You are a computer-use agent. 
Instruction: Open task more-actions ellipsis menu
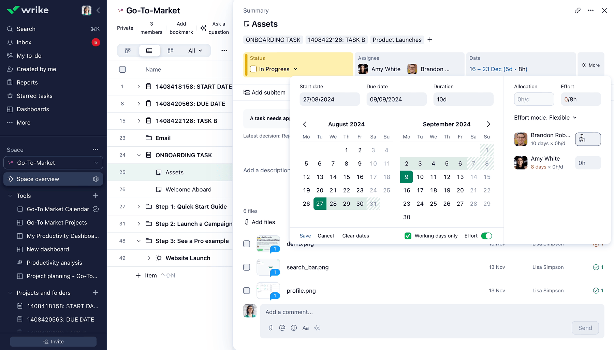591,10
